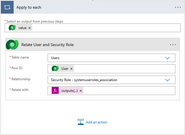Remove the outputs(...) expression token
Screen dimensions: 185x135
(81, 91)
